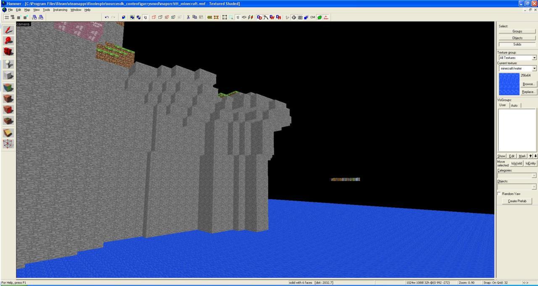Click the Redo arrow in toolbar
The image size is (538, 286).
pos(113,17)
